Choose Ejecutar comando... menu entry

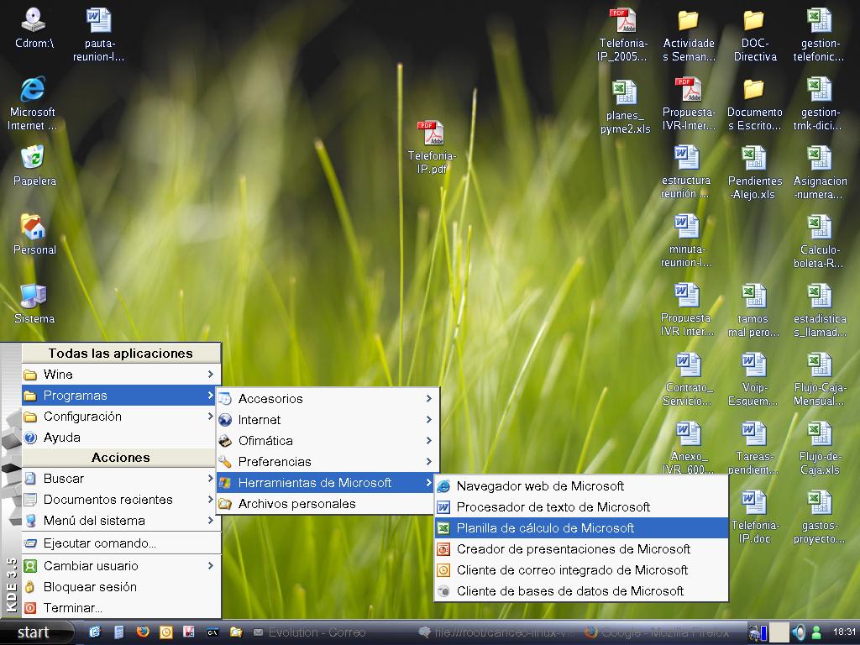point(121,543)
